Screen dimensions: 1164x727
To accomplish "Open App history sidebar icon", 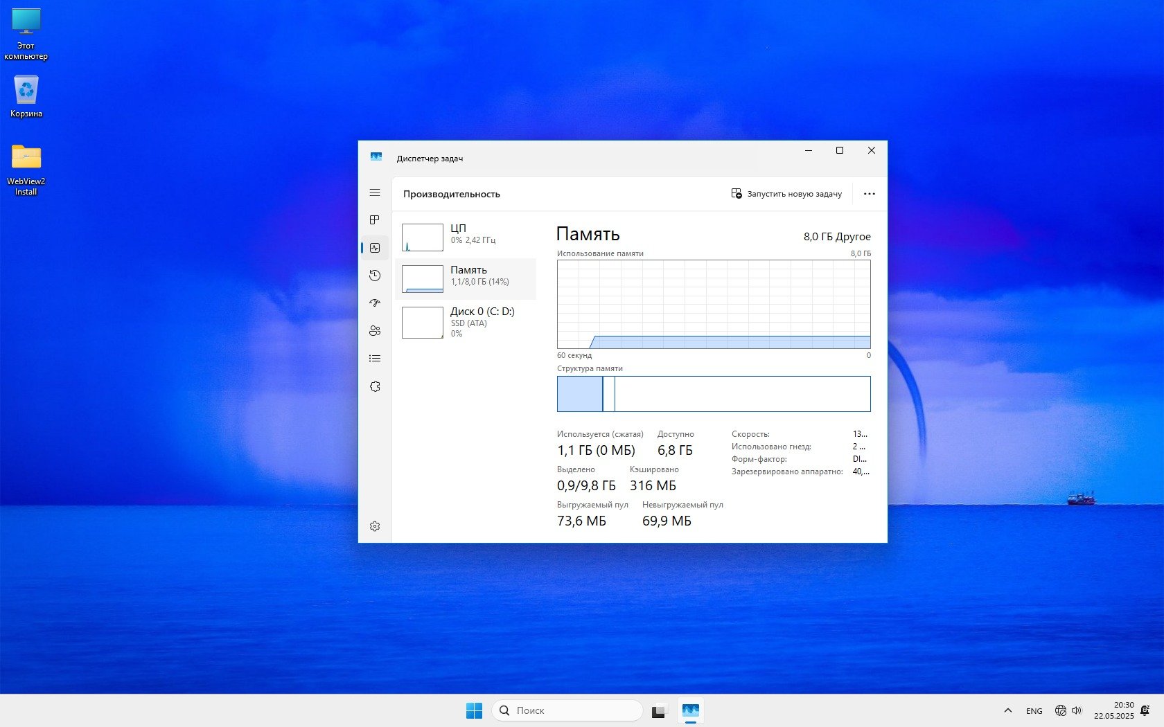I will (x=375, y=276).
